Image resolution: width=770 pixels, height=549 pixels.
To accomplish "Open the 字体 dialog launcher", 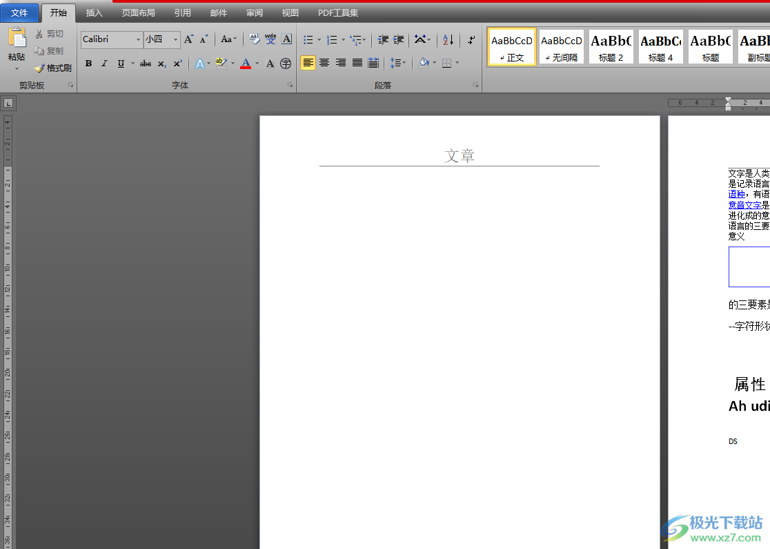I will pos(290,85).
